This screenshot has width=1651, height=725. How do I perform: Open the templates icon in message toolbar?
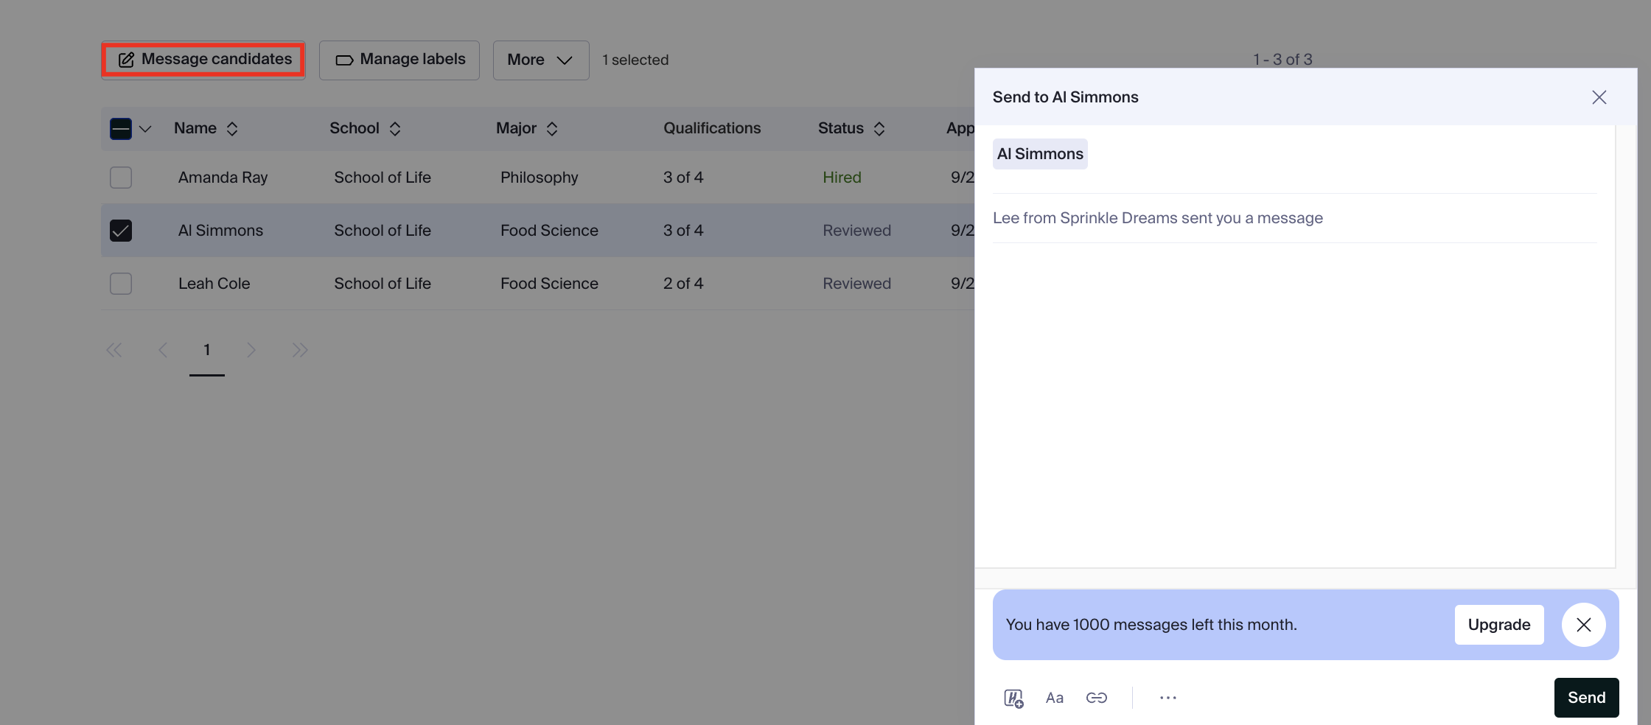click(1013, 697)
